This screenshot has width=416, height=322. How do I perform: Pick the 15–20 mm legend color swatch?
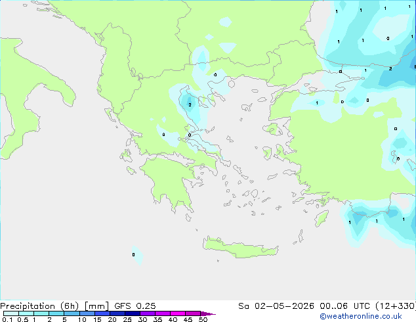click(102, 313)
